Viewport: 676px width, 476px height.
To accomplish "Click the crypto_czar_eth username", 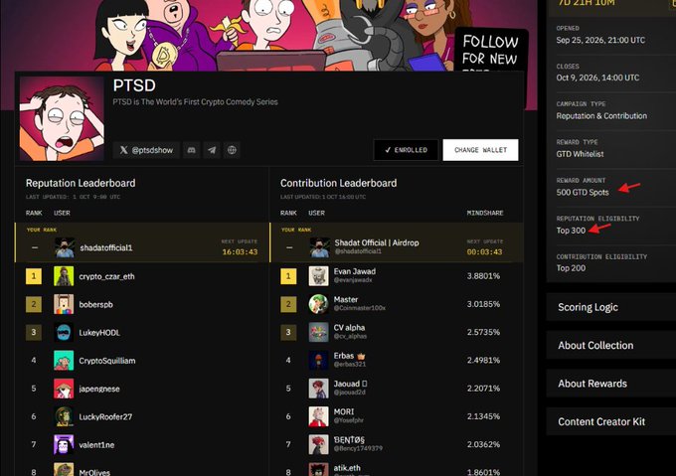I will (x=106, y=276).
